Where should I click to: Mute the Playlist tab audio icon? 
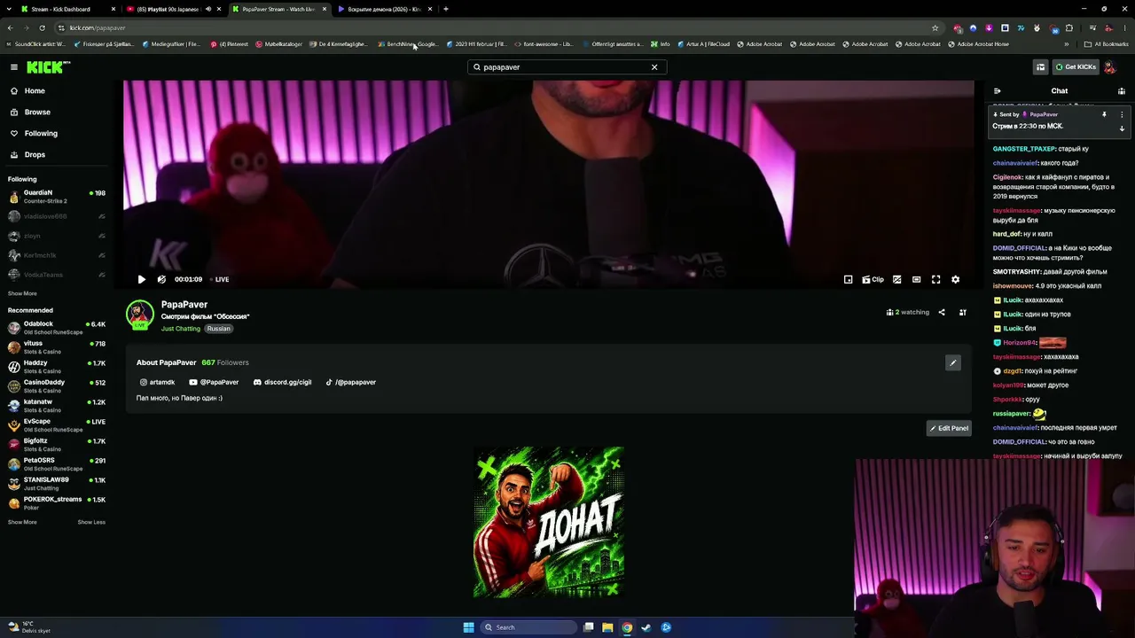click(x=208, y=9)
